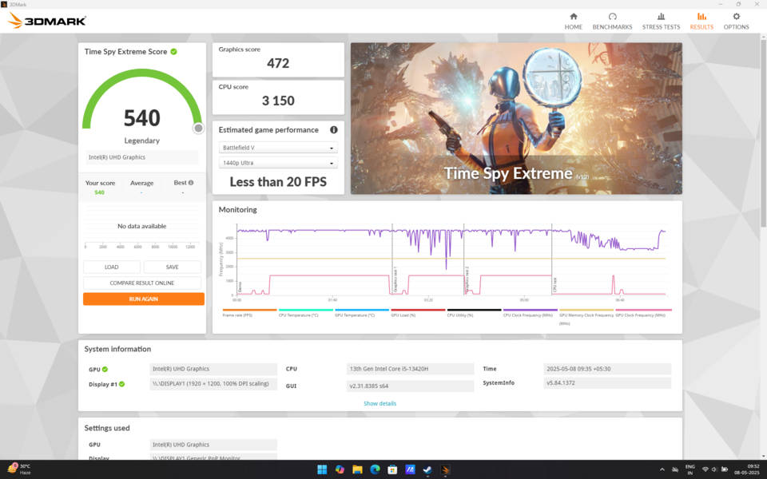
Task: Toggle the GPU Temperature legend series
Action: click(x=362, y=313)
